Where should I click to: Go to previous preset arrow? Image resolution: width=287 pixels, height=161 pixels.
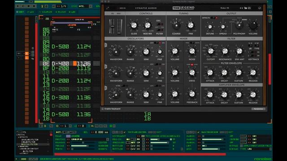pos(240,8)
